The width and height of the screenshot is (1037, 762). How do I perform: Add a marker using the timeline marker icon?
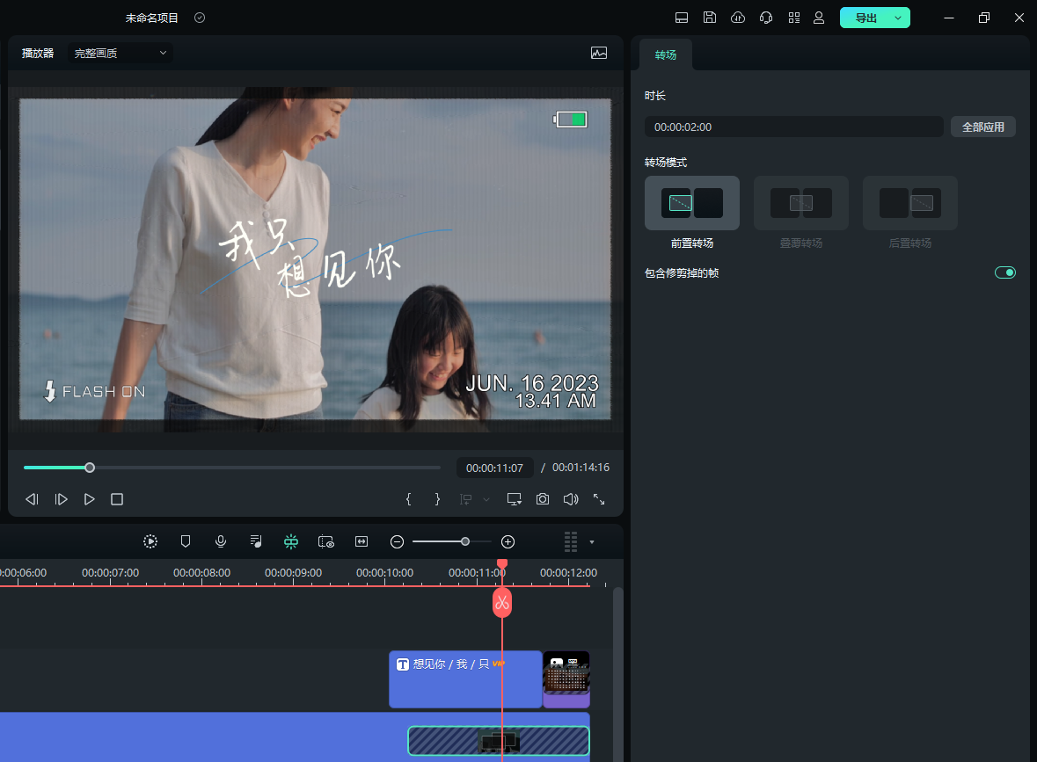(186, 541)
